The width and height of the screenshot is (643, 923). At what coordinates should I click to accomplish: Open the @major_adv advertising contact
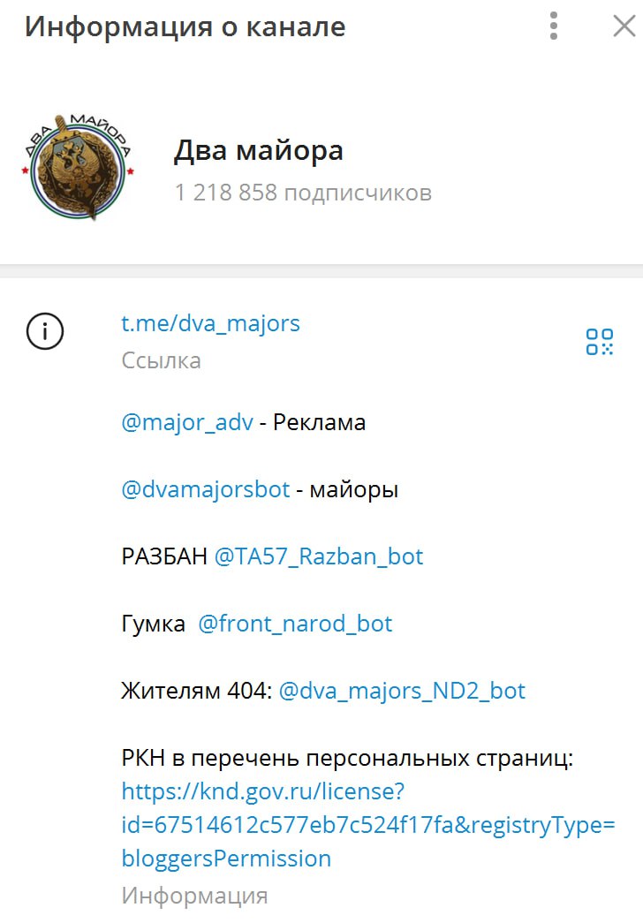point(187,423)
